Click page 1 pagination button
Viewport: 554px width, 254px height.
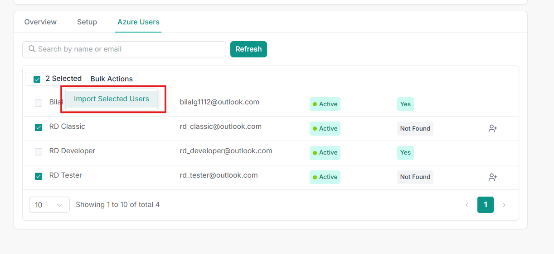coord(485,205)
